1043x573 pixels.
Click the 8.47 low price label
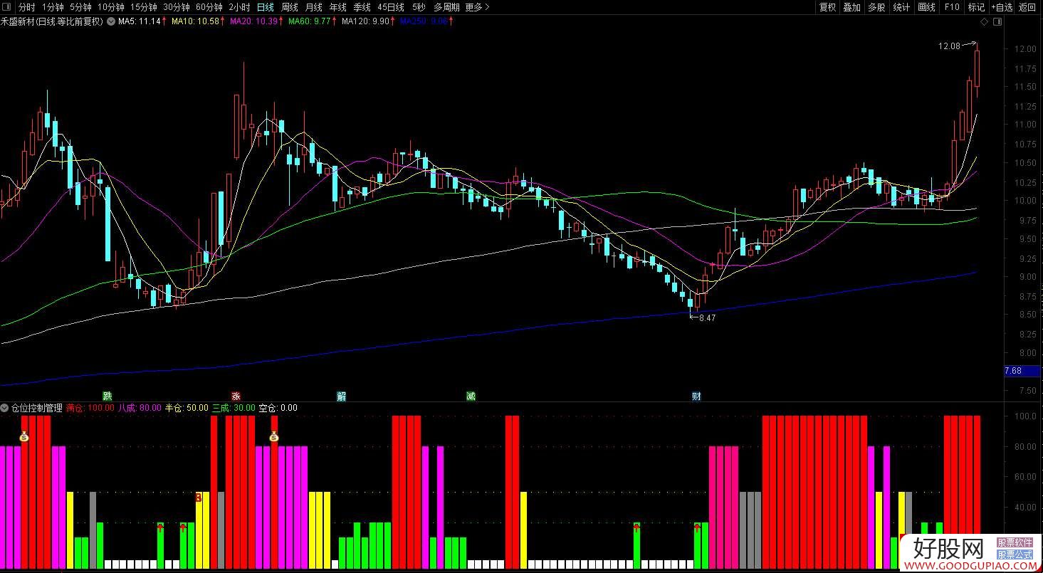[707, 318]
